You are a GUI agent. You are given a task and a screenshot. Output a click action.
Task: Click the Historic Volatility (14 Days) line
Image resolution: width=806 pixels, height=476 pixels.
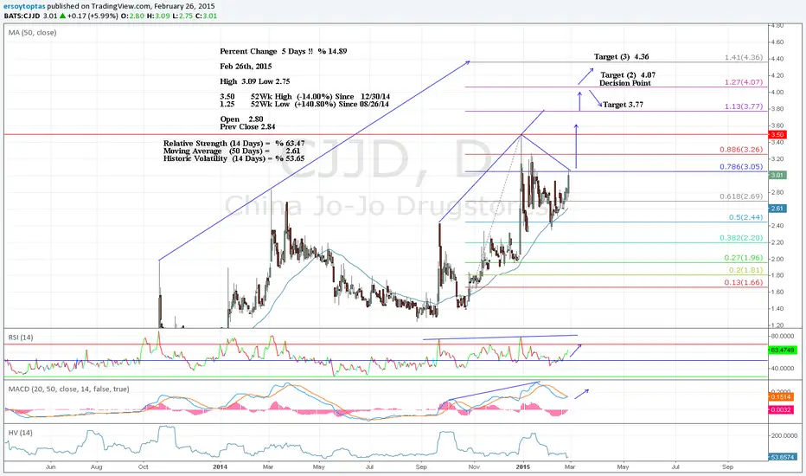233,159
